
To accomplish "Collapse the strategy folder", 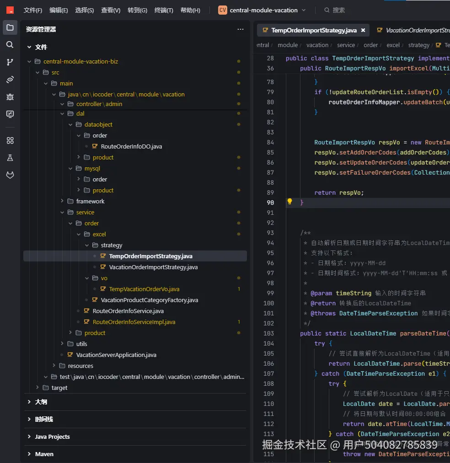I will pyautogui.click(x=111, y=245).
